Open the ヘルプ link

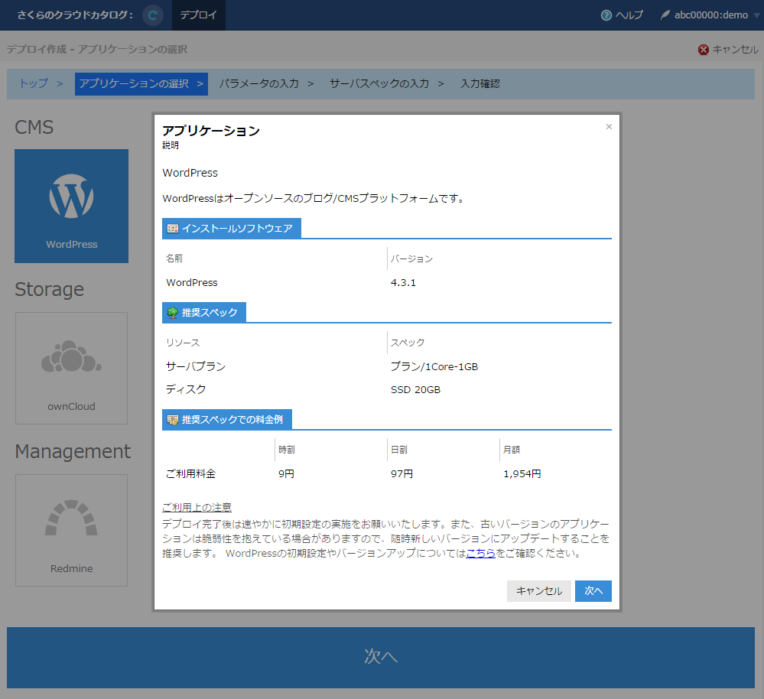tap(629, 15)
